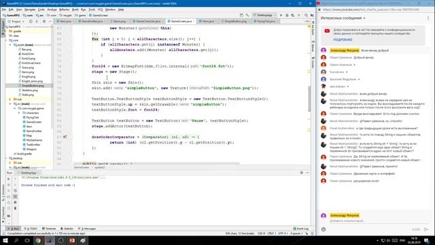The width and height of the screenshot is (435, 245).
Task: Run the DesktopApp configuration
Action: click(x=281, y=15)
